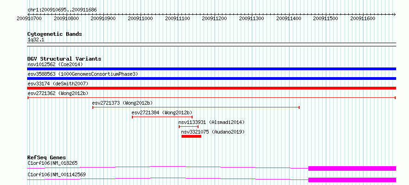Image resolution: width=409 pixels, height=185 pixels.
Task: Open the C1orf106|NM_001142569 gene label
Action: [57, 174]
